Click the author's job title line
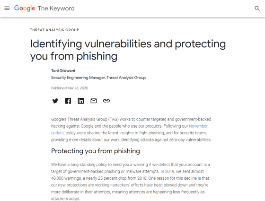The width and height of the screenshot is (265, 201). [x=98, y=78]
